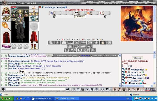Select the sunglasses scroll in the battle row
This screenshot has width=158, height=101.
tap(77, 13)
